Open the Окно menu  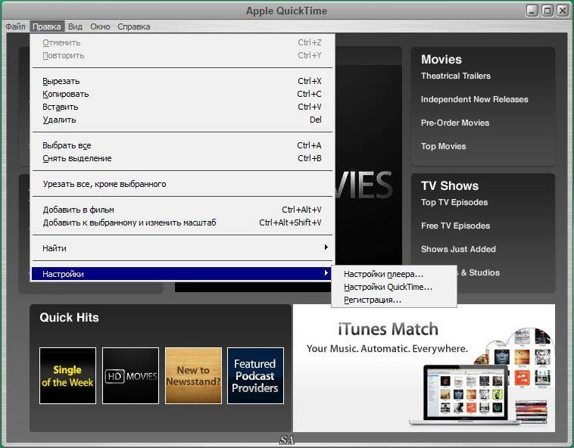click(x=100, y=26)
